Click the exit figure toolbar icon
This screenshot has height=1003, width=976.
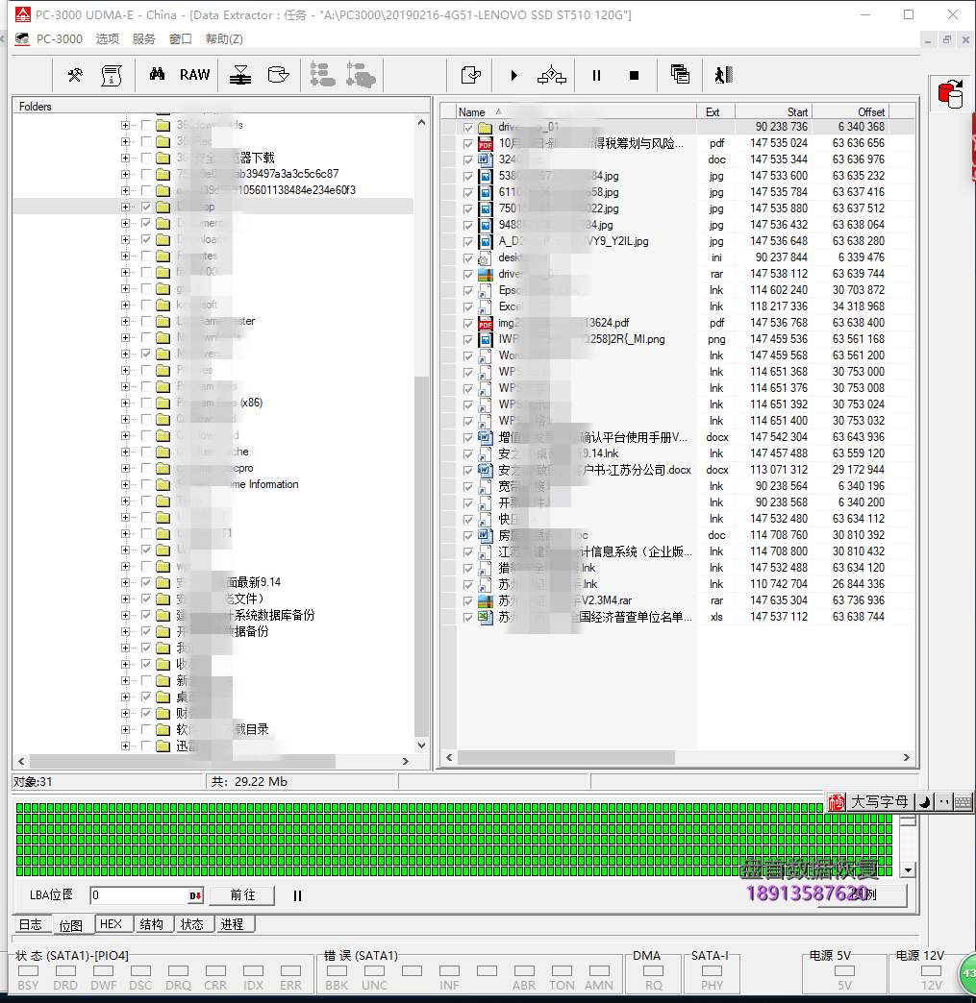point(724,75)
